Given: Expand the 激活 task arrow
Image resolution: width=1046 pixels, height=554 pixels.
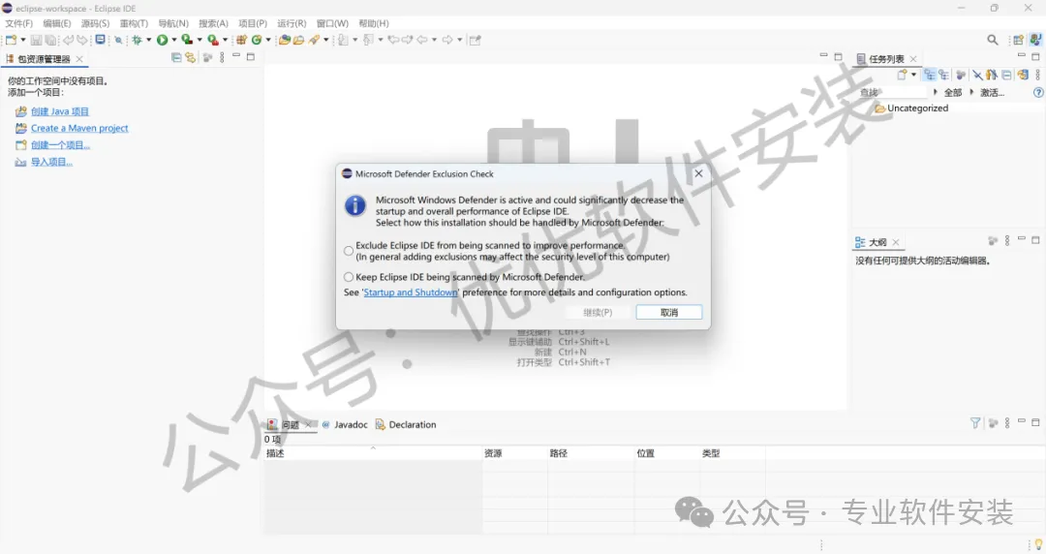Looking at the screenshot, I should click(x=972, y=92).
